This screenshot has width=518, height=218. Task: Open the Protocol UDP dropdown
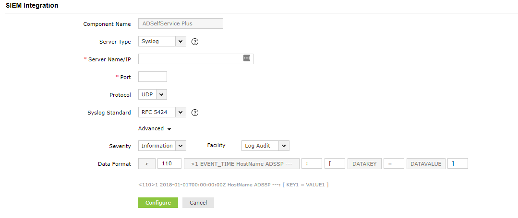tap(152, 95)
